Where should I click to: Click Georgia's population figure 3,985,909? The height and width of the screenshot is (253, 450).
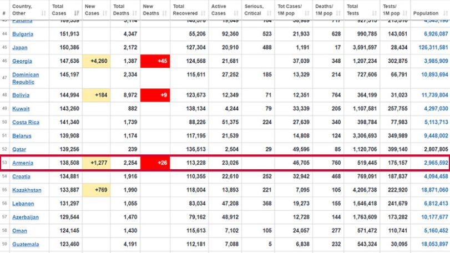(x=436, y=61)
